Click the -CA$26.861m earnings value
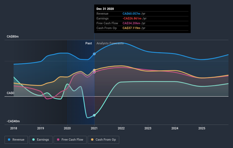Screen dimensions: 233x148 (x=132, y=18)
